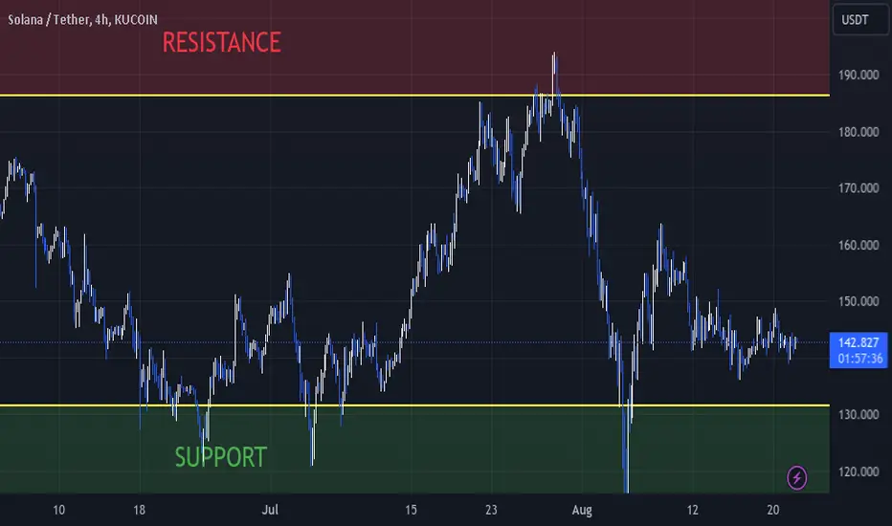Select the SUPPORT text label
Image resolution: width=892 pixels, height=526 pixels.
tap(221, 457)
